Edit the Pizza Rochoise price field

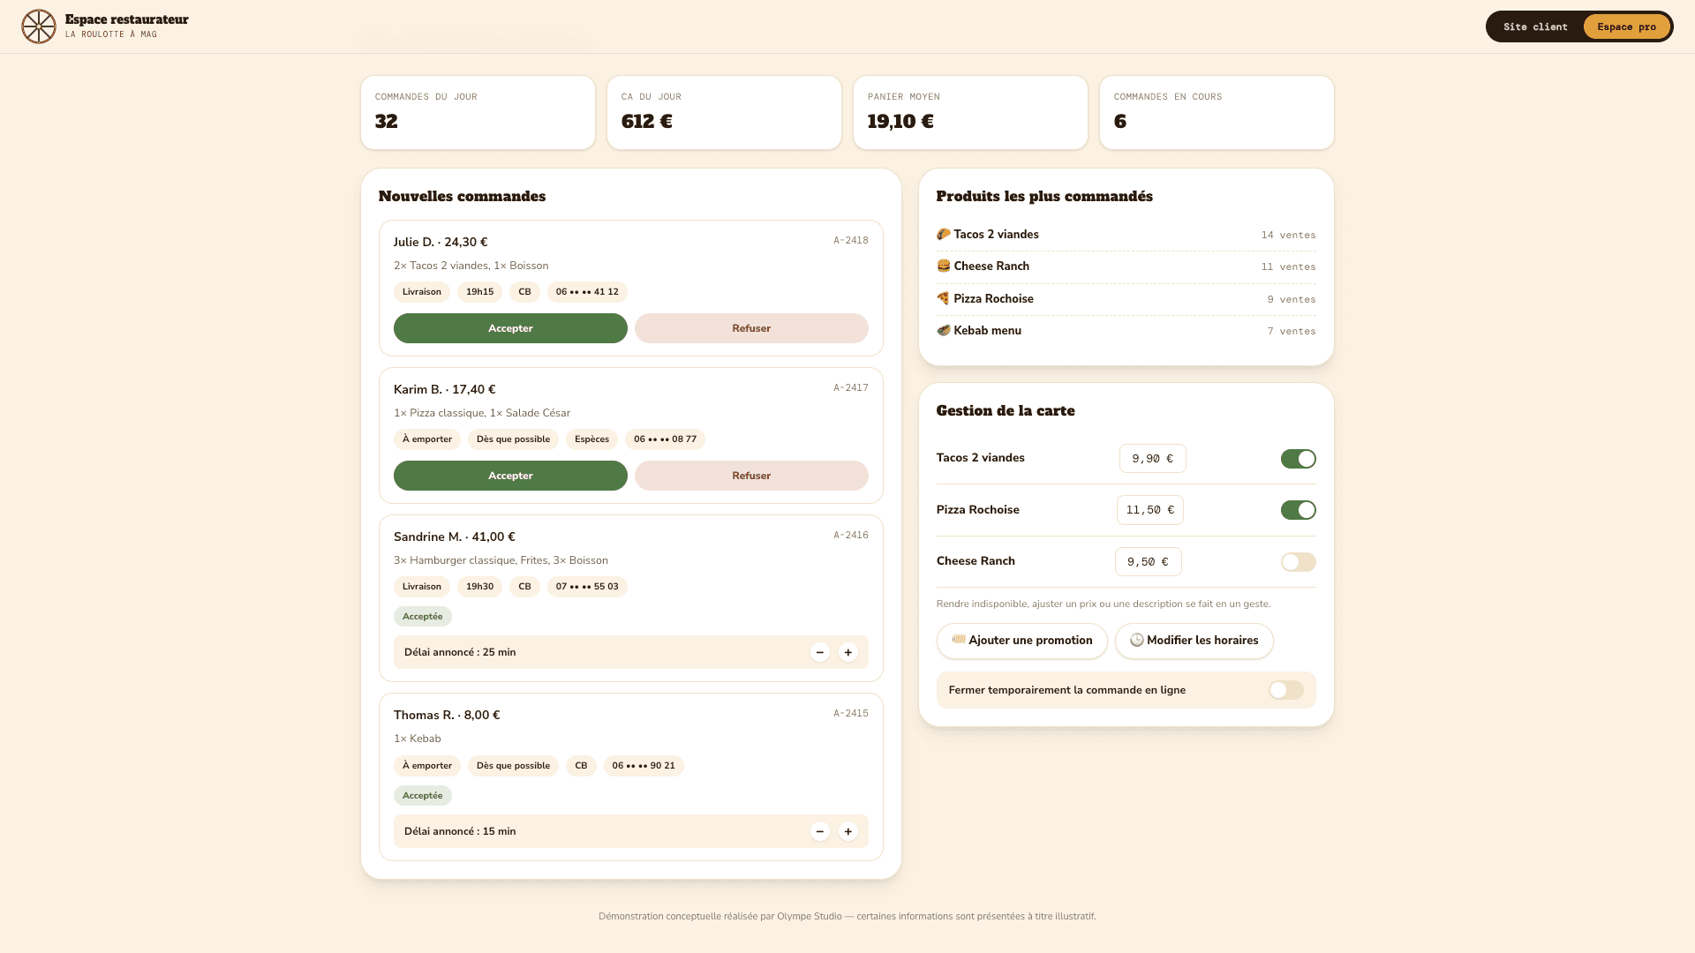tap(1150, 510)
